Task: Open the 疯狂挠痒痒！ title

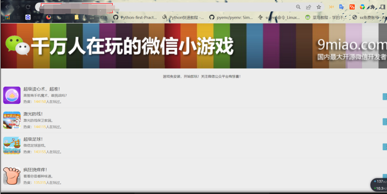Action: coord(35,170)
